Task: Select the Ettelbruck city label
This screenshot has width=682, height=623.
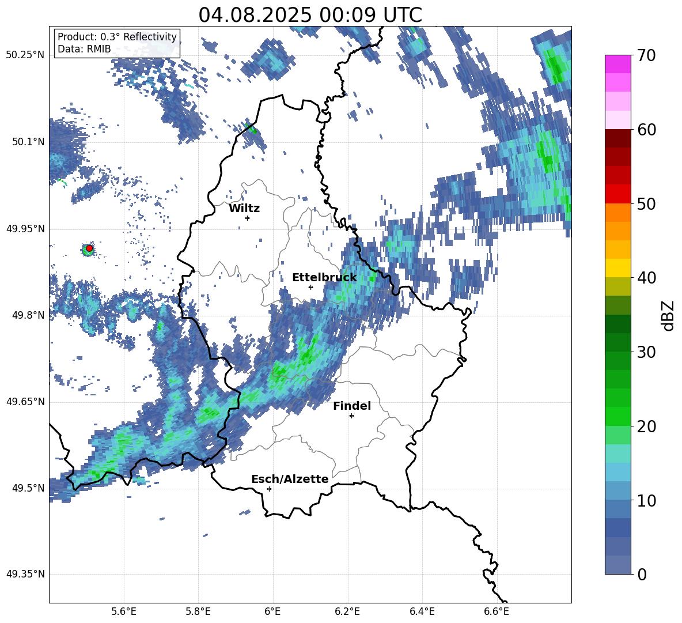Action: click(324, 278)
